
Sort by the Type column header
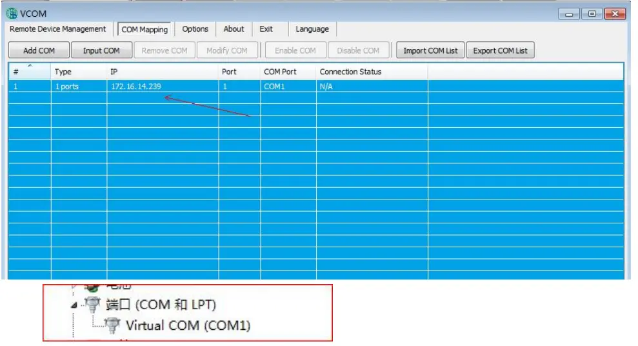pos(79,72)
